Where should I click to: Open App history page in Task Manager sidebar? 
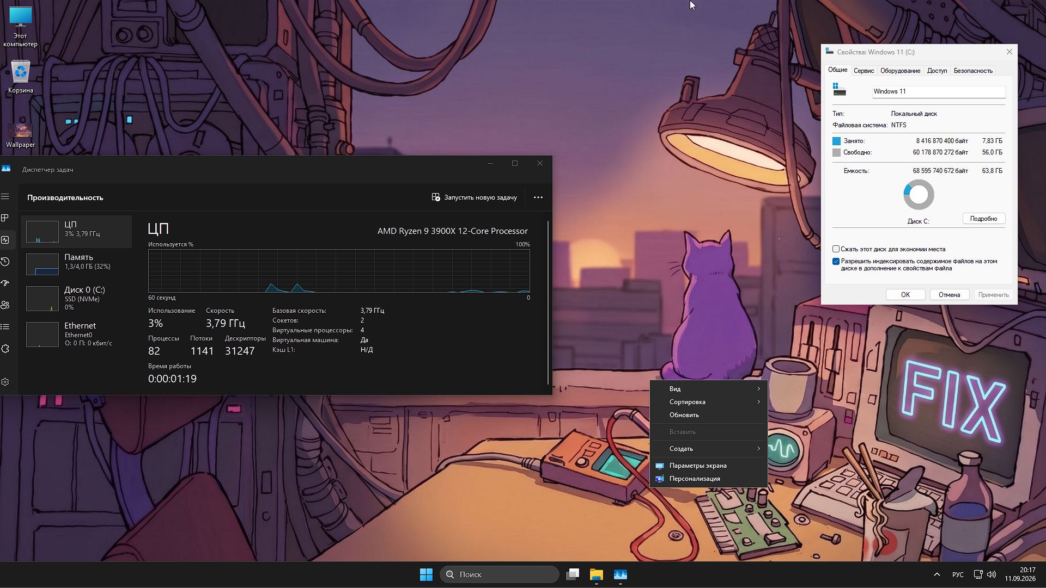(5, 262)
